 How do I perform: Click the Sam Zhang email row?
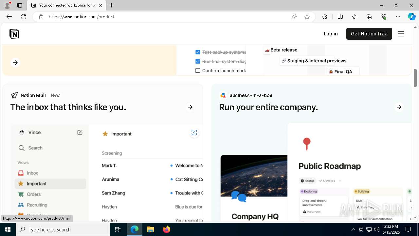(152, 193)
